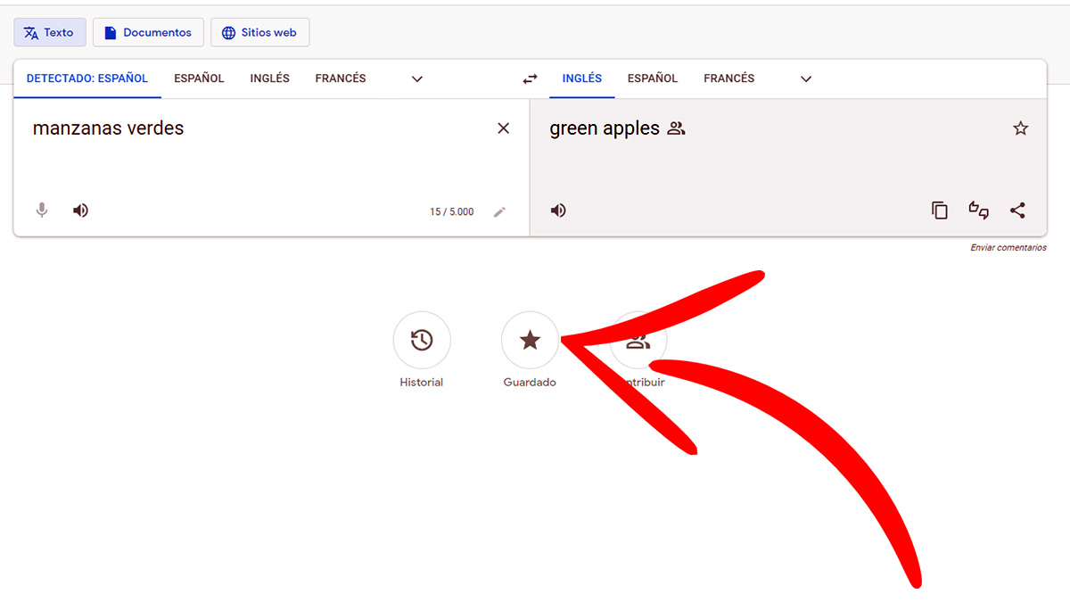Screen dimensions: 1070x602
Task: Choose ESPAÑOL as the target language
Action: point(652,78)
